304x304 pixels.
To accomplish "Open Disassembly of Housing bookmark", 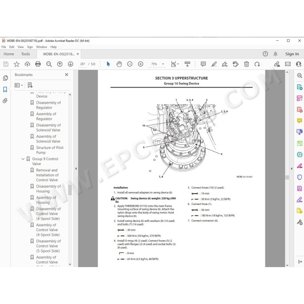I will point(49,188).
